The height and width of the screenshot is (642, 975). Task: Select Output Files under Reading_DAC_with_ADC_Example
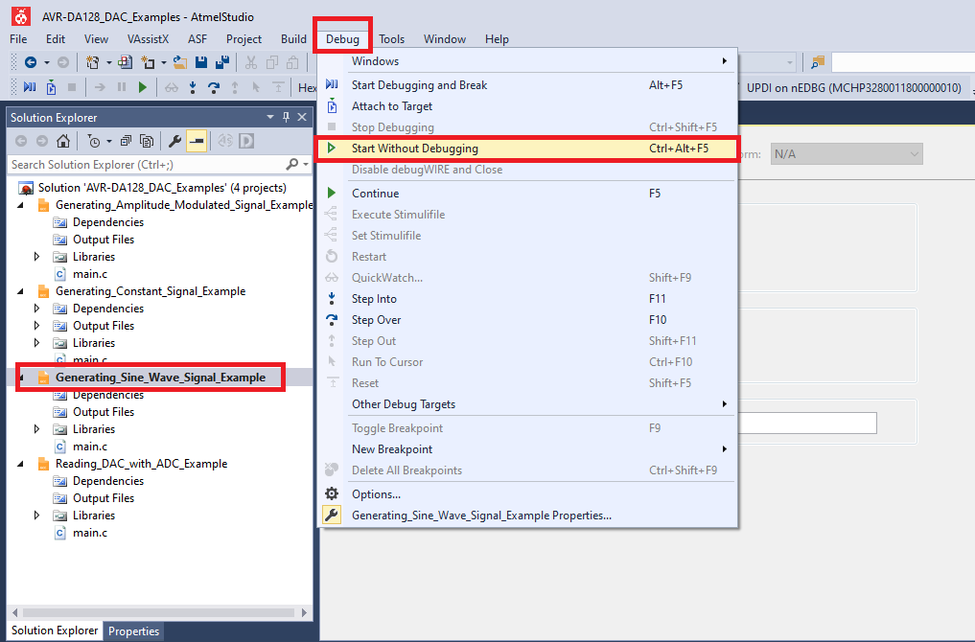tap(104, 498)
